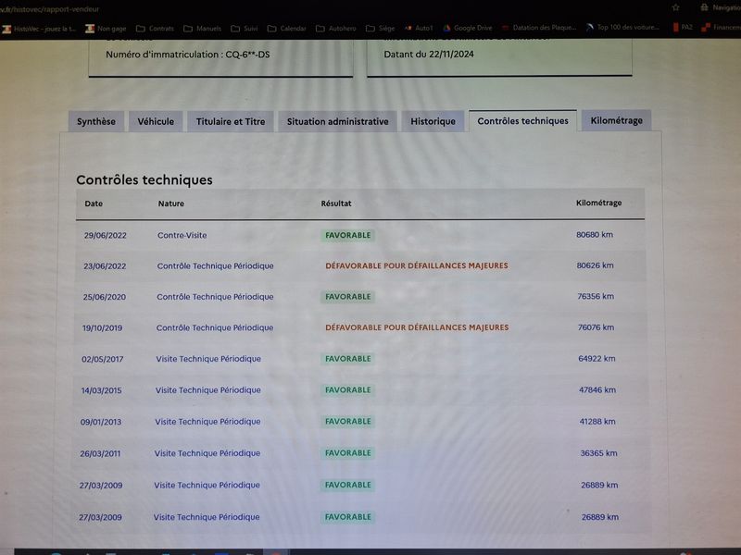Select the date 19/10/2019

click(103, 328)
